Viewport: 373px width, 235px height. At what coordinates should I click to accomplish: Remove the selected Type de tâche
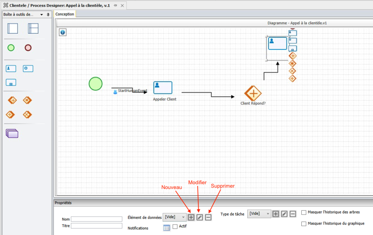pos(292,214)
